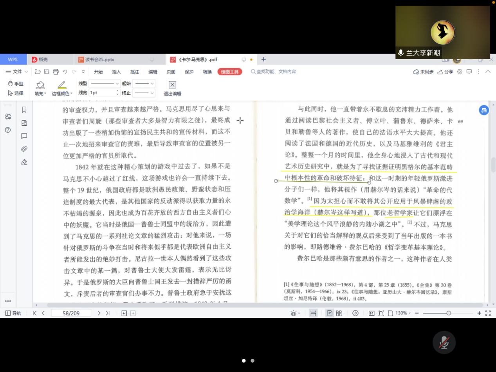496x372 pixels.
Task: Switch to two-page view mode
Action: 339,313
